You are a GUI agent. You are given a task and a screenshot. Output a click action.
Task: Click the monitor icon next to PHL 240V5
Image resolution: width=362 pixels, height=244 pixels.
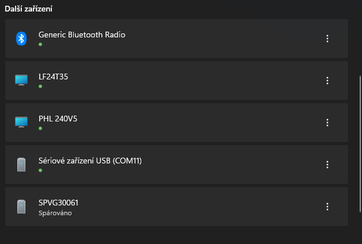(21, 123)
